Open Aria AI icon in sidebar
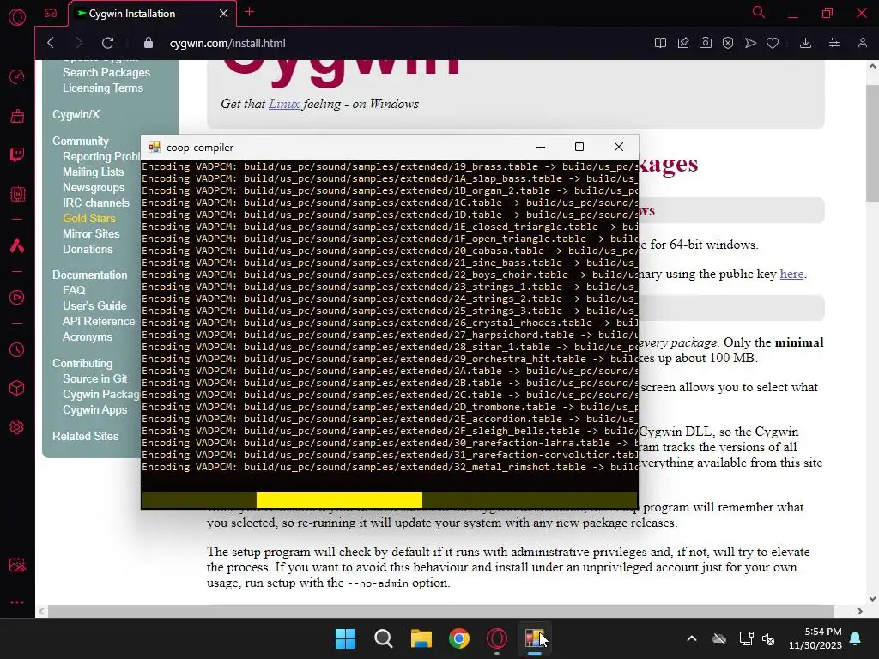 17,245
